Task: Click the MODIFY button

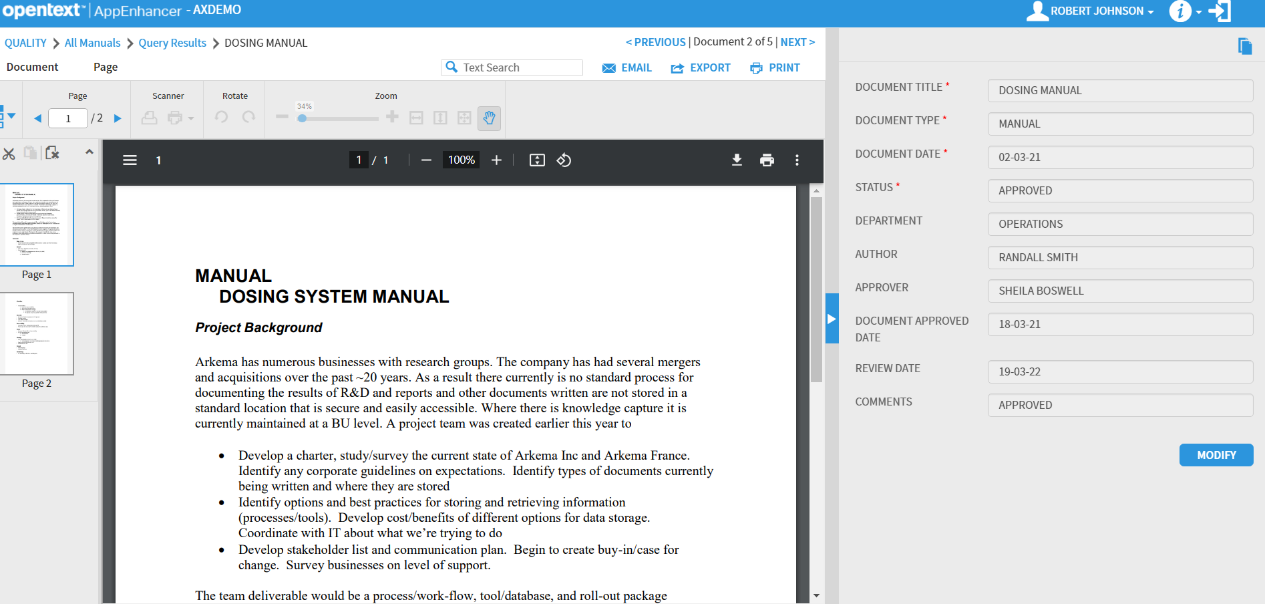Action: 1216,455
